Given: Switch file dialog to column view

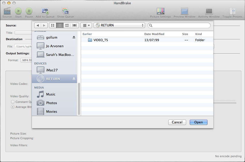Looking at the screenshot, I should pyautogui.click(x=67, y=25).
